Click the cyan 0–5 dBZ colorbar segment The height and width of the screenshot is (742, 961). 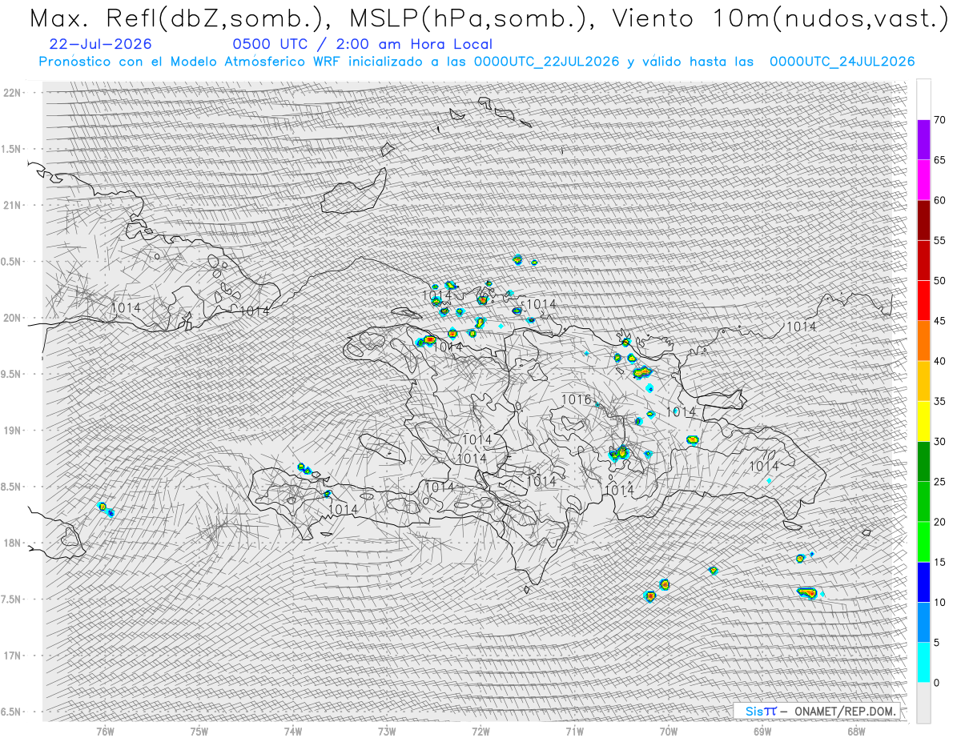coord(923,663)
